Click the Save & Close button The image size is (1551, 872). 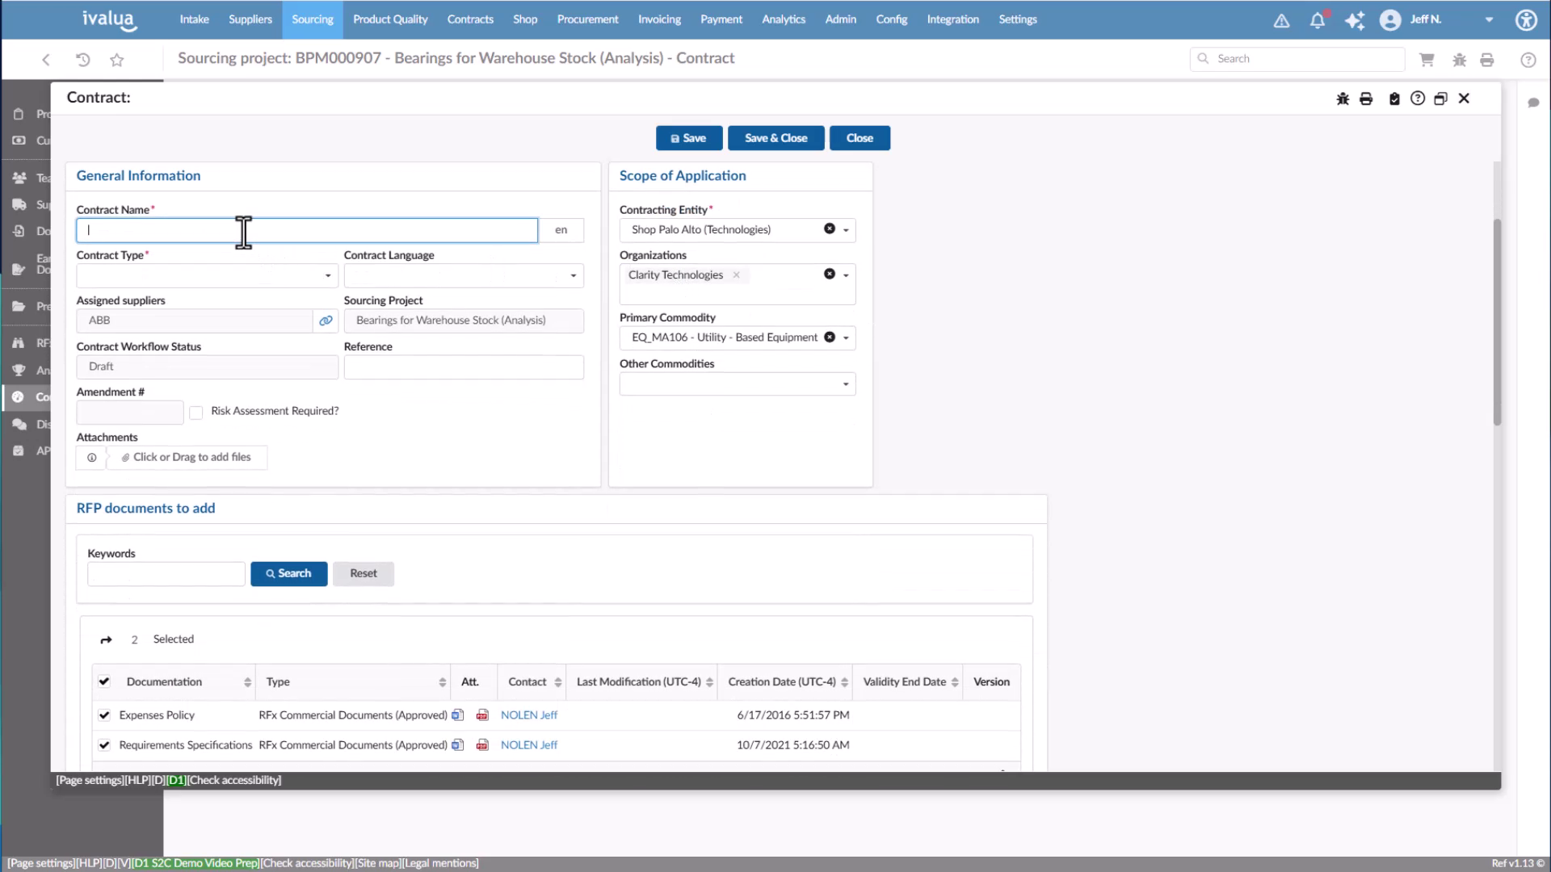(x=775, y=137)
